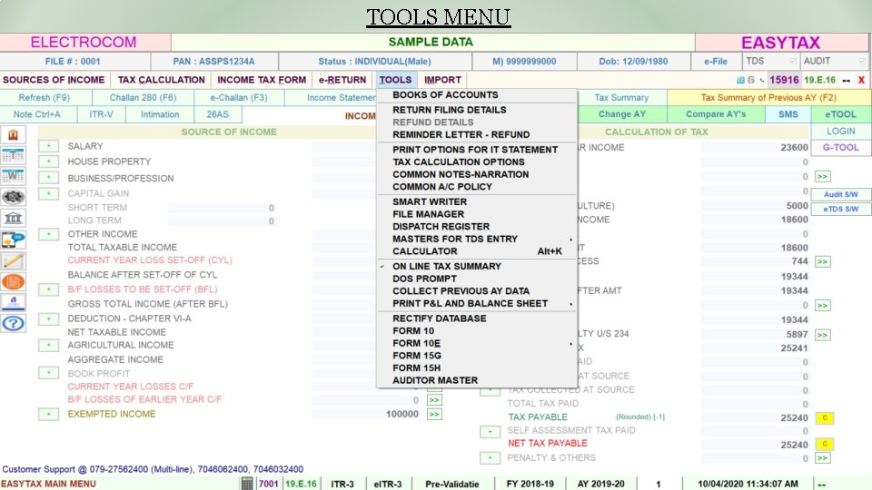Expand the HOUSE PROPERTY plus button
This screenshot has height=490, width=872.
pyautogui.click(x=48, y=162)
